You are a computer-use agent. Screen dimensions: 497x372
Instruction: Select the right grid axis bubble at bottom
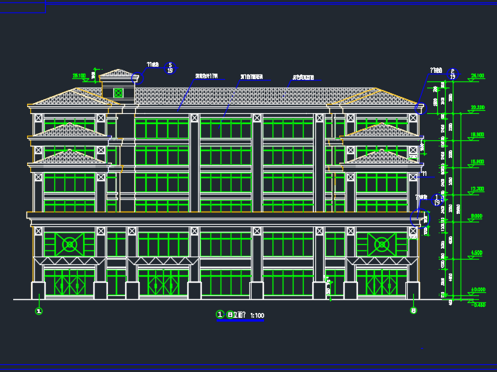[x=413, y=311]
